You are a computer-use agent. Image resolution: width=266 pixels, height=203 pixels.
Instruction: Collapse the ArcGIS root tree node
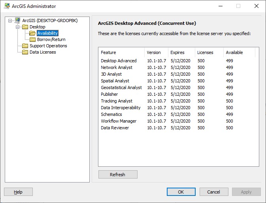tap(10, 20)
